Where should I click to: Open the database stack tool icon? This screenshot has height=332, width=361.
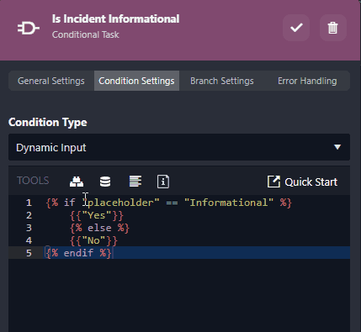pos(105,182)
